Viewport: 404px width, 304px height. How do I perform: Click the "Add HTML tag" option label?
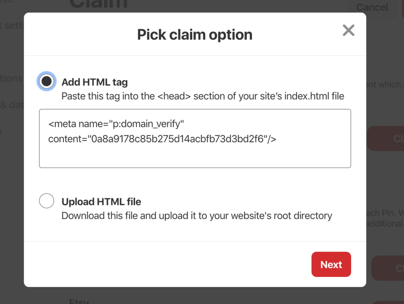point(95,82)
